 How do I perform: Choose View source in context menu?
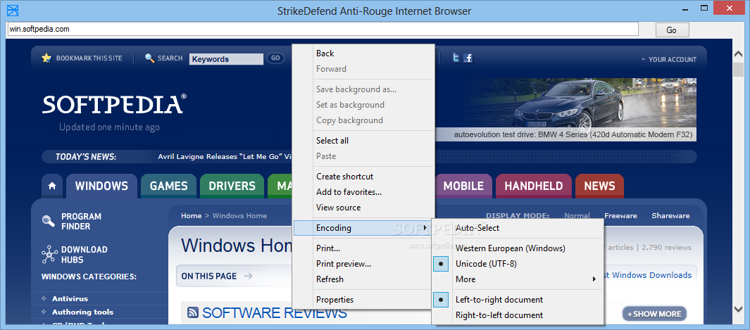[363, 208]
